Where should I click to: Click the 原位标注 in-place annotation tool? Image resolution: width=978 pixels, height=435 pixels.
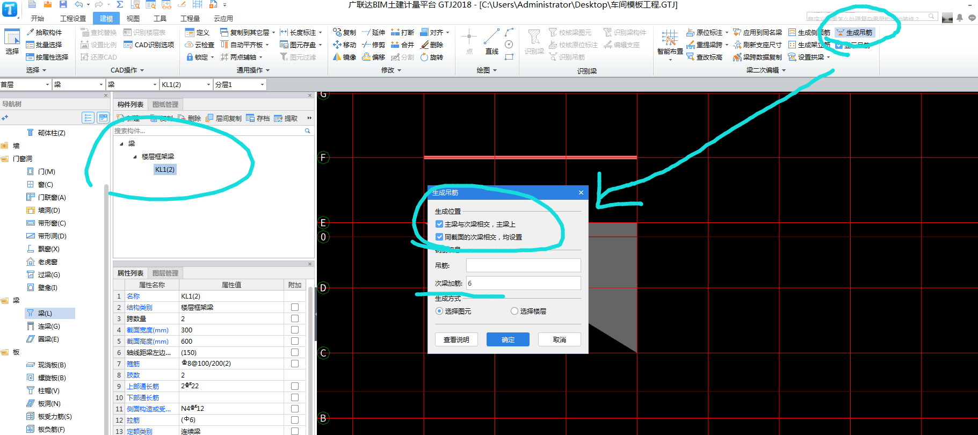tap(705, 32)
